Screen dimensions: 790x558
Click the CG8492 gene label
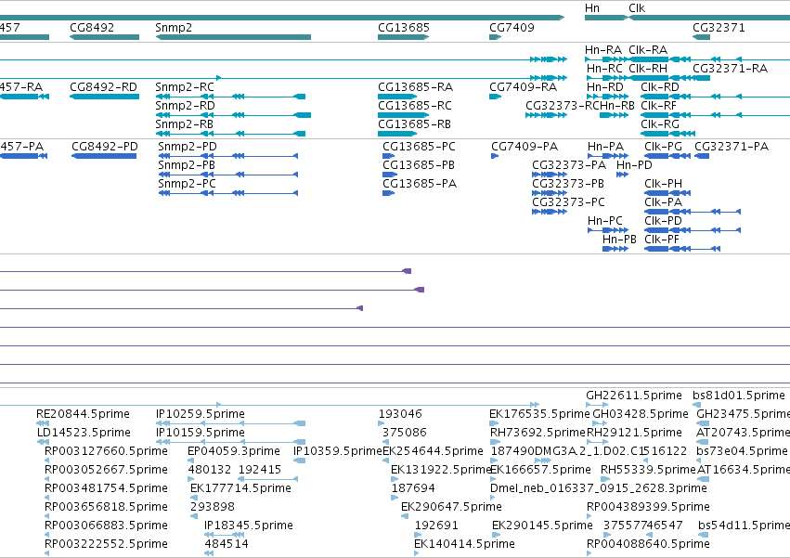(x=92, y=28)
